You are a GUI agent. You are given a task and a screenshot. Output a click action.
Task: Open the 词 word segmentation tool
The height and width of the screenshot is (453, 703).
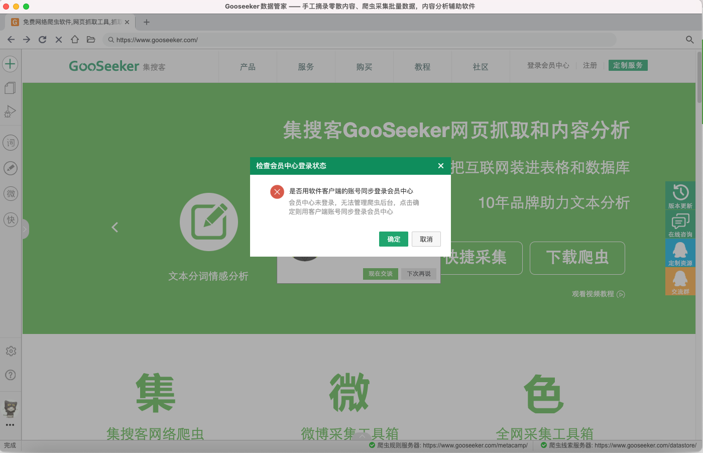(x=11, y=143)
